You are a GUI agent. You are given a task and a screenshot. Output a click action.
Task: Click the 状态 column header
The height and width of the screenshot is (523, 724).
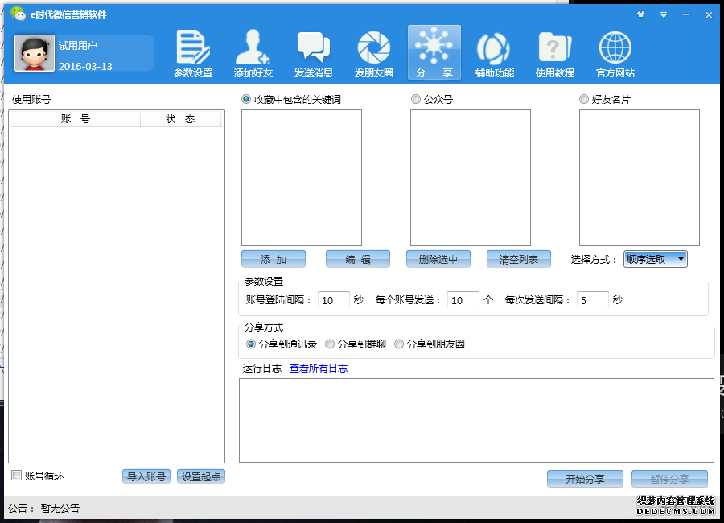tap(180, 119)
